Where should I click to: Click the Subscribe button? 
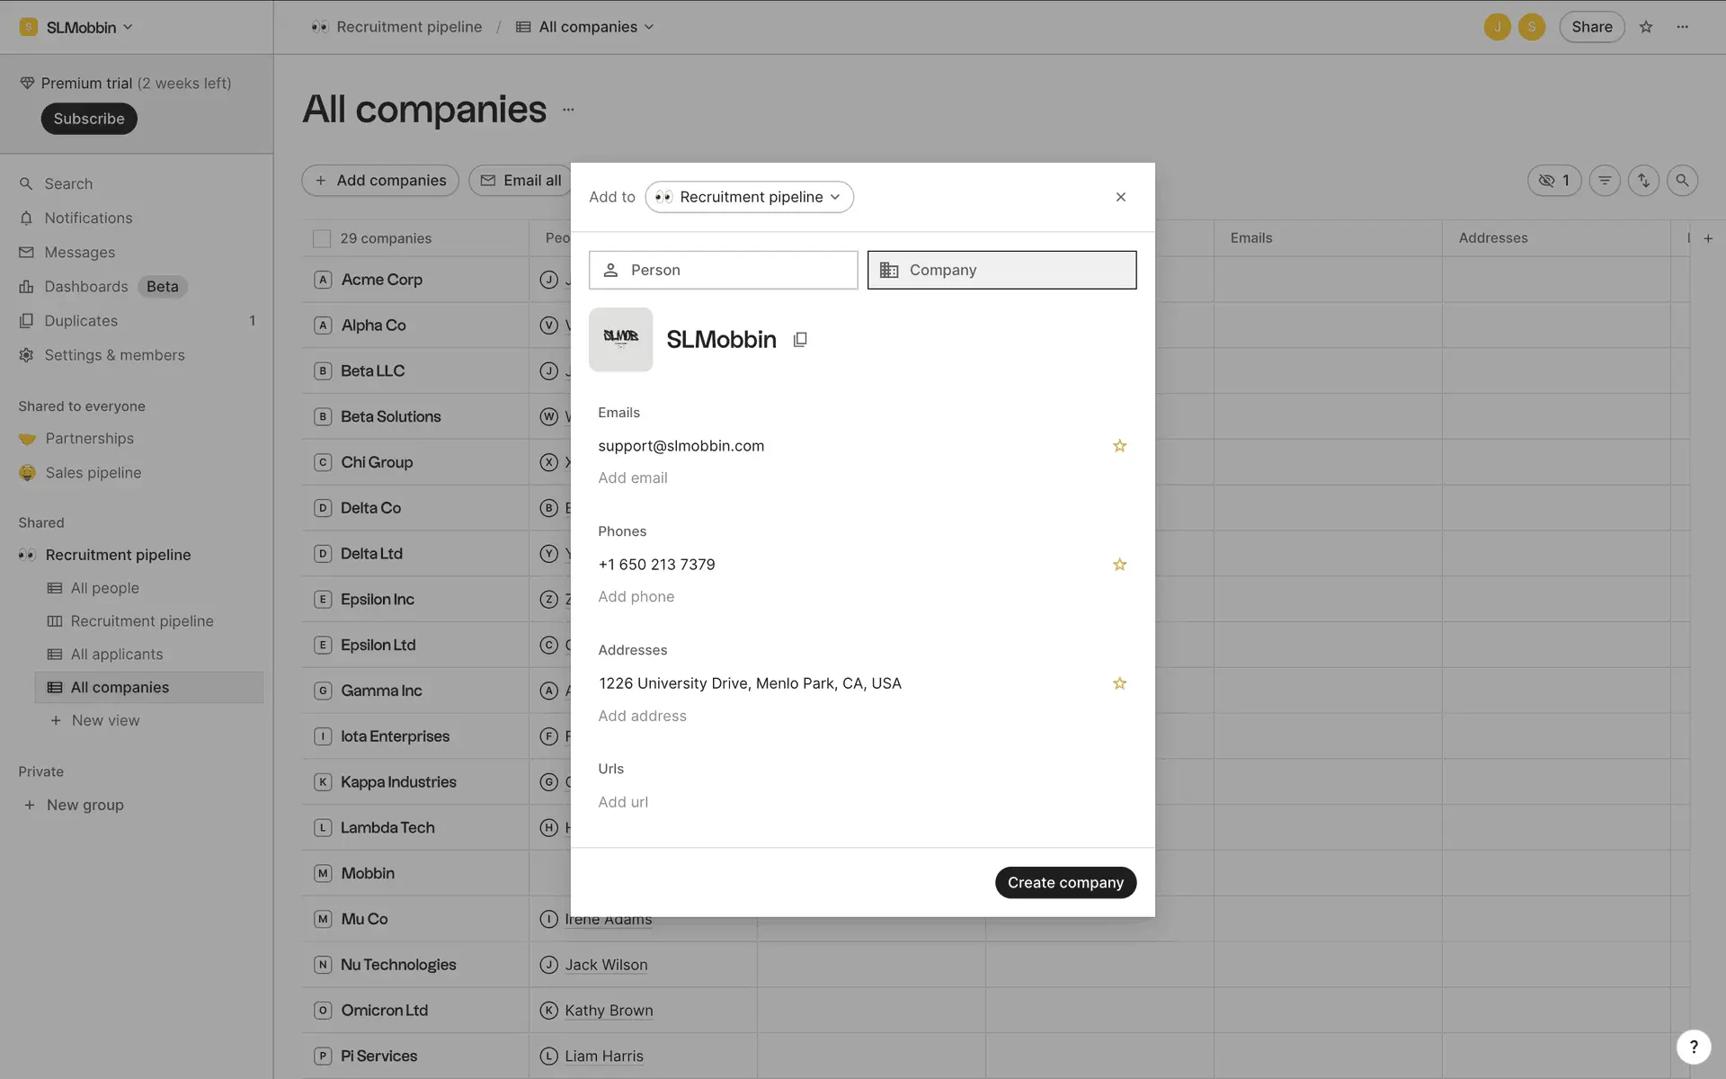(88, 119)
